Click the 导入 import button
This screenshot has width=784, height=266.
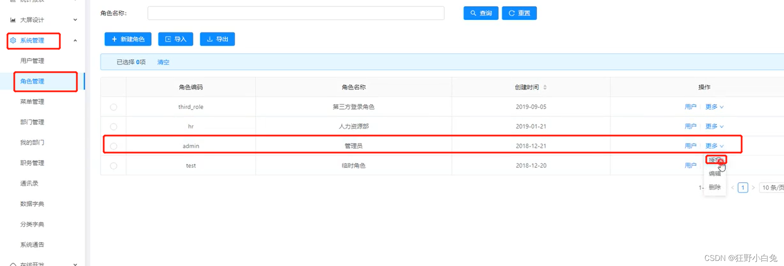(x=175, y=39)
